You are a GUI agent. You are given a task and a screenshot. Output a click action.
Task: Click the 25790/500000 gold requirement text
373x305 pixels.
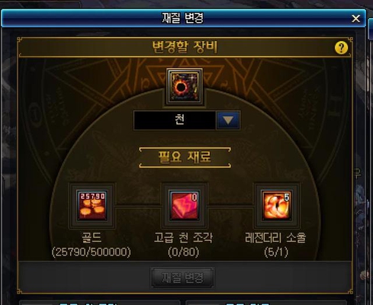point(92,252)
